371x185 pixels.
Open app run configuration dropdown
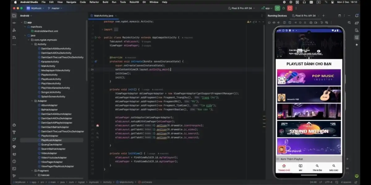pos(267,8)
